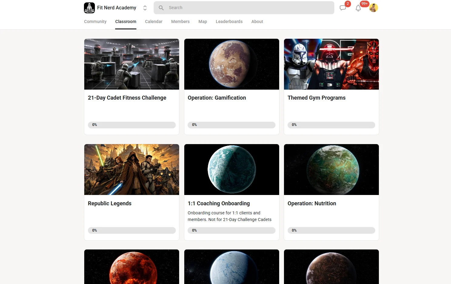Screen dimensions: 451x284
Task: Click the 1:1 Coaching Onboarding title
Action: [219, 203]
